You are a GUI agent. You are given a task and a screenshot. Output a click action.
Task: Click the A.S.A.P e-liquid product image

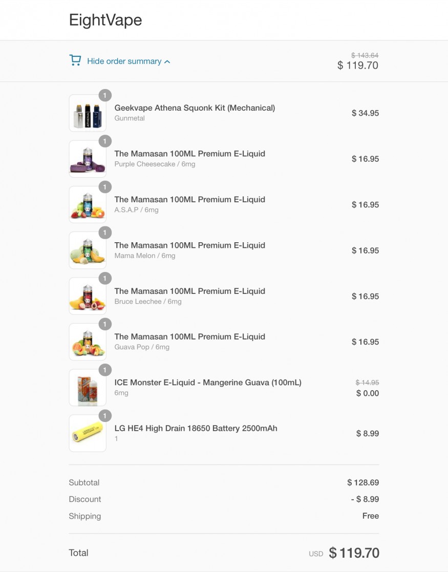pyautogui.click(x=88, y=205)
